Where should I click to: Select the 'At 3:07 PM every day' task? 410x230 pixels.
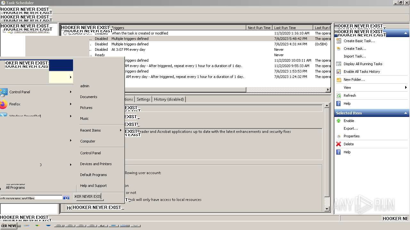click(211, 50)
